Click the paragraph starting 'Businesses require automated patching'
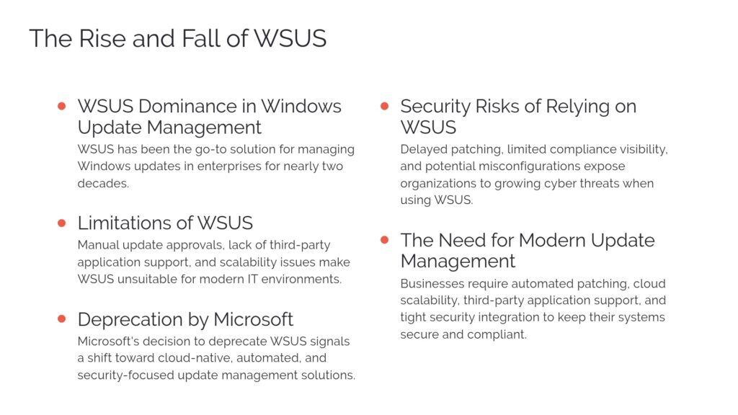738x415 pixels. click(x=533, y=309)
